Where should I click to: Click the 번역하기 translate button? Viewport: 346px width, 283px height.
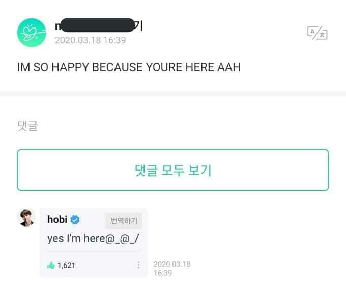pyautogui.click(x=124, y=220)
